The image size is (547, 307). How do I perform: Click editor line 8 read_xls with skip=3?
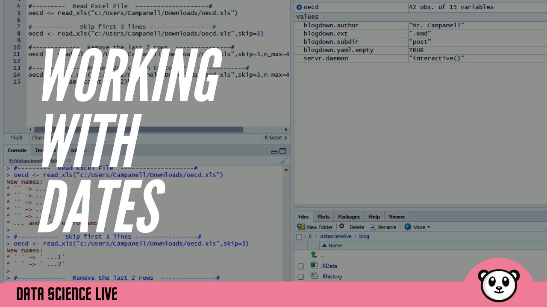146,33
